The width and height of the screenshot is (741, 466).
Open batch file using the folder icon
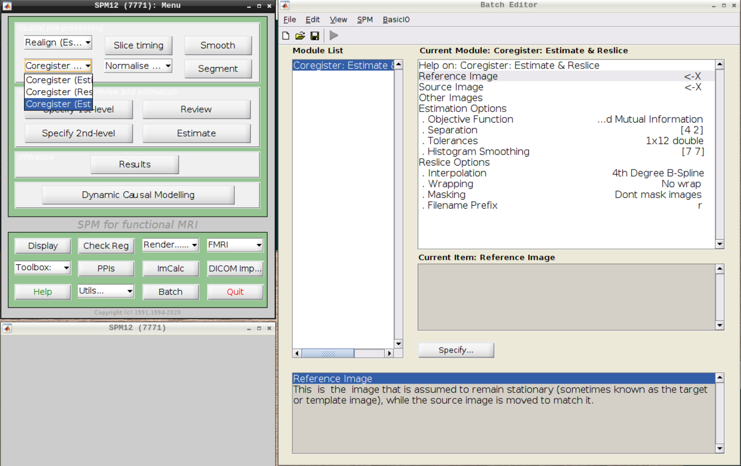coord(300,35)
